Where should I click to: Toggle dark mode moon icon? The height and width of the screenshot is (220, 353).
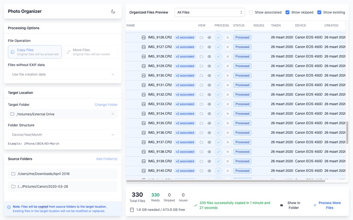point(113,11)
